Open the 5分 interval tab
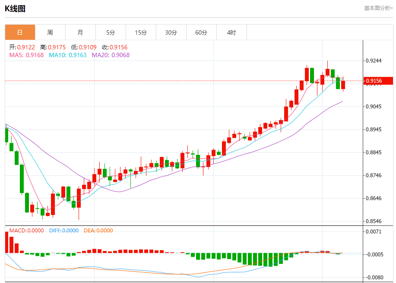Image resolution: width=396 pixels, height=283 pixels. click(x=111, y=32)
